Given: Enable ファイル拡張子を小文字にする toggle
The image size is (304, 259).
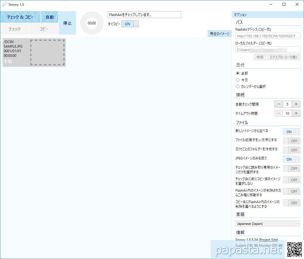Looking at the screenshot, I should click(291, 141).
